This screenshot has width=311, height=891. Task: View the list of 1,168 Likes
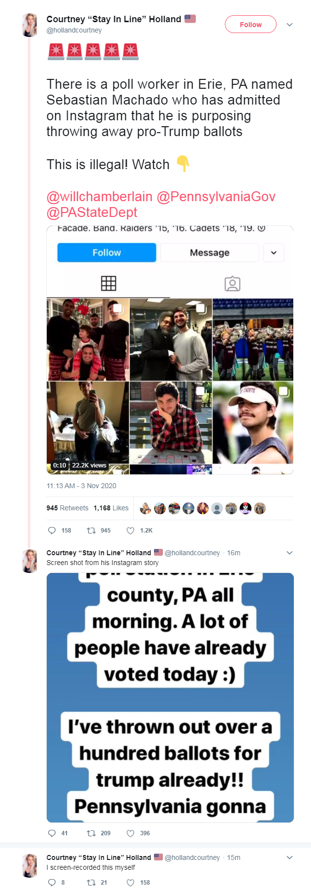111,508
